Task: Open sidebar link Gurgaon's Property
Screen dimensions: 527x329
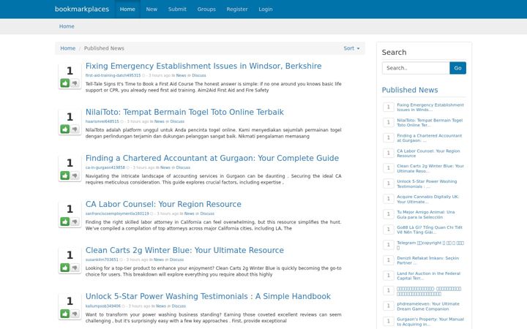Action: click(x=430, y=322)
